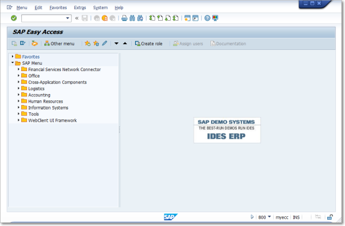This screenshot has width=345, height=226.
Task: Select the WebClient UI Framework tree item
Action: (x=52, y=120)
